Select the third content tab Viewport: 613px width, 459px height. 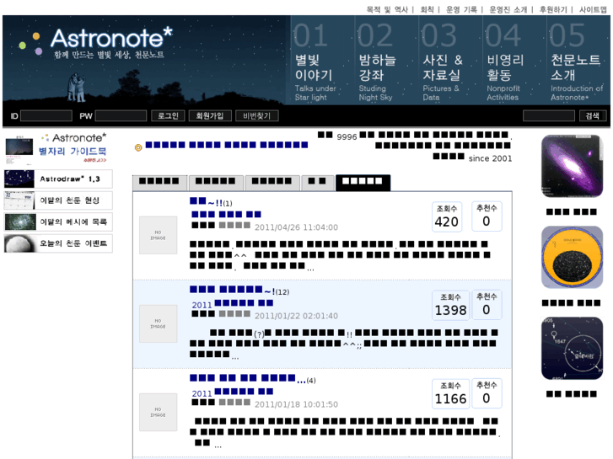click(272, 183)
